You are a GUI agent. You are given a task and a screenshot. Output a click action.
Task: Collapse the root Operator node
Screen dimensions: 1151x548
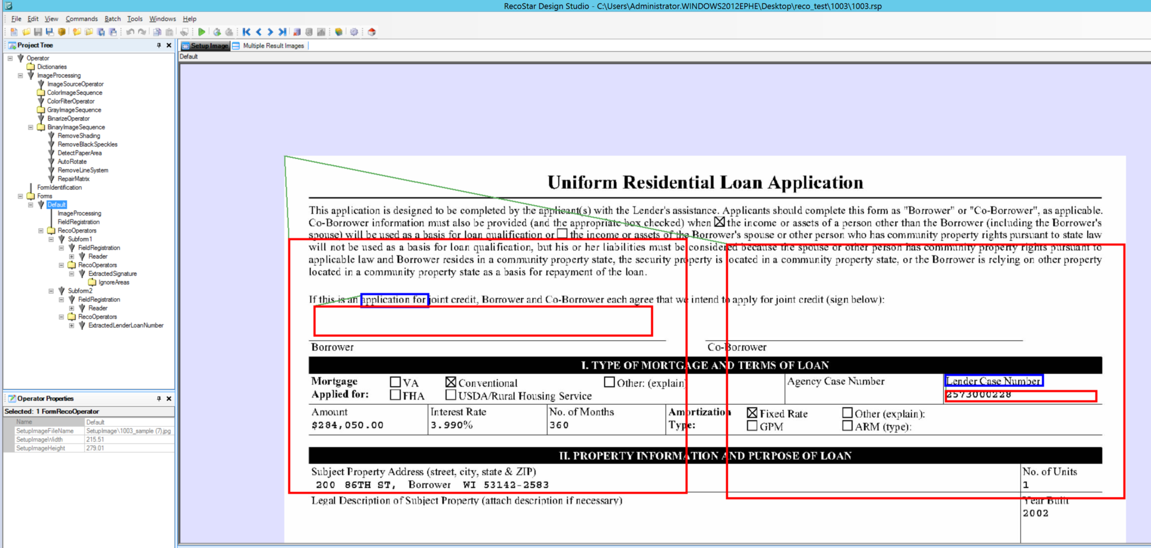(x=10, y=58)
